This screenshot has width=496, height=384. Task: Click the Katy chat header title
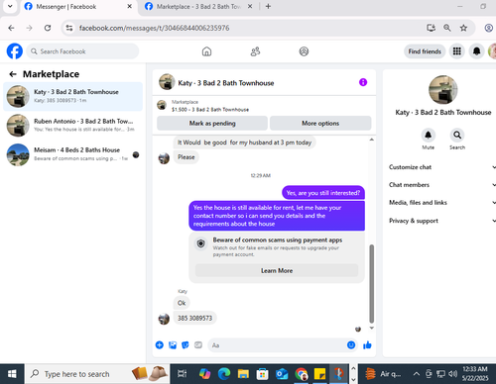226,83
